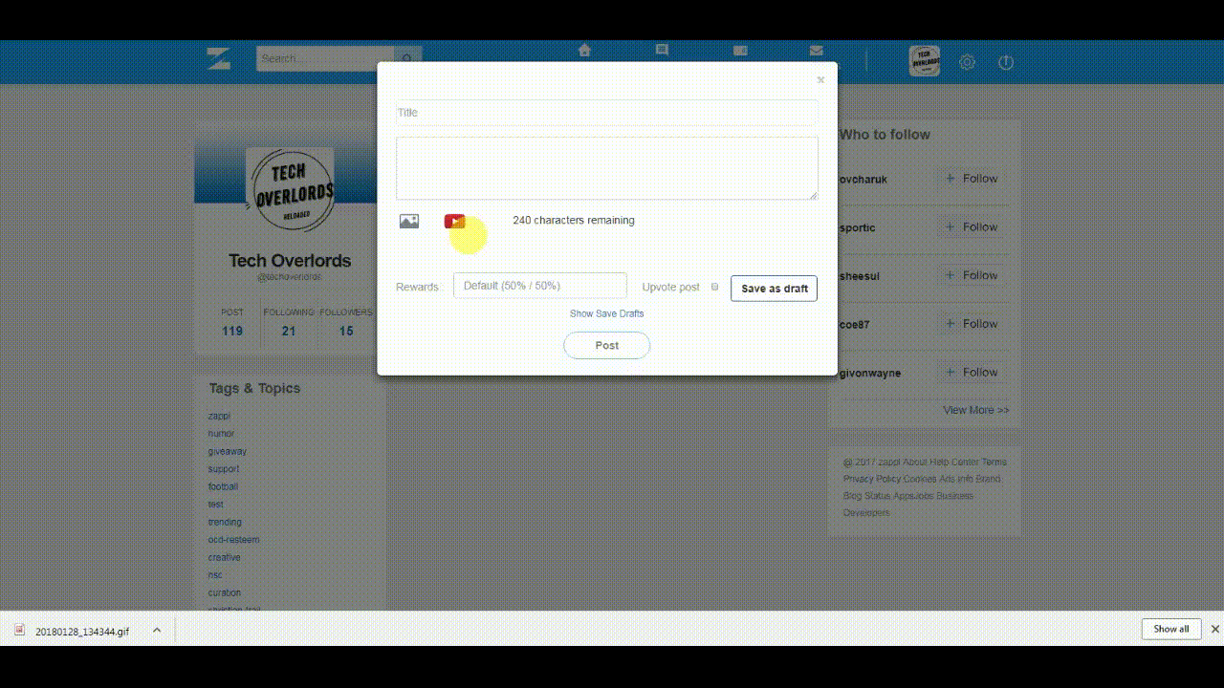Follow user sheesul
Viewport: 1224px width, 688px height.
971,275
